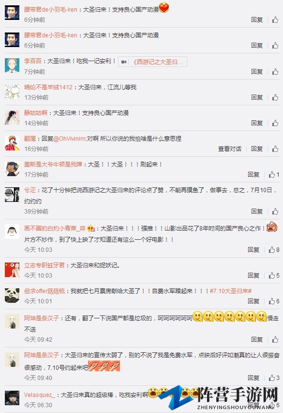Click 查看对话 on 翻屋's comment
This screenshot has width=283, height=413.
[x=230, y=149]
